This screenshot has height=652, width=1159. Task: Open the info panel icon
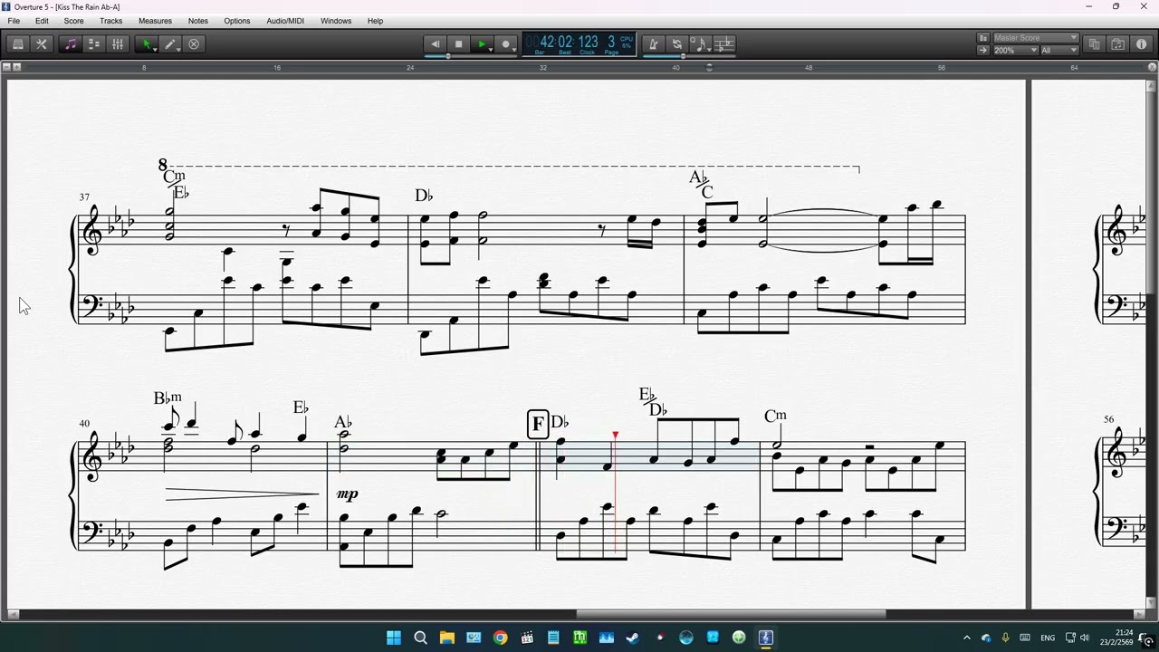pos(1141,43)
